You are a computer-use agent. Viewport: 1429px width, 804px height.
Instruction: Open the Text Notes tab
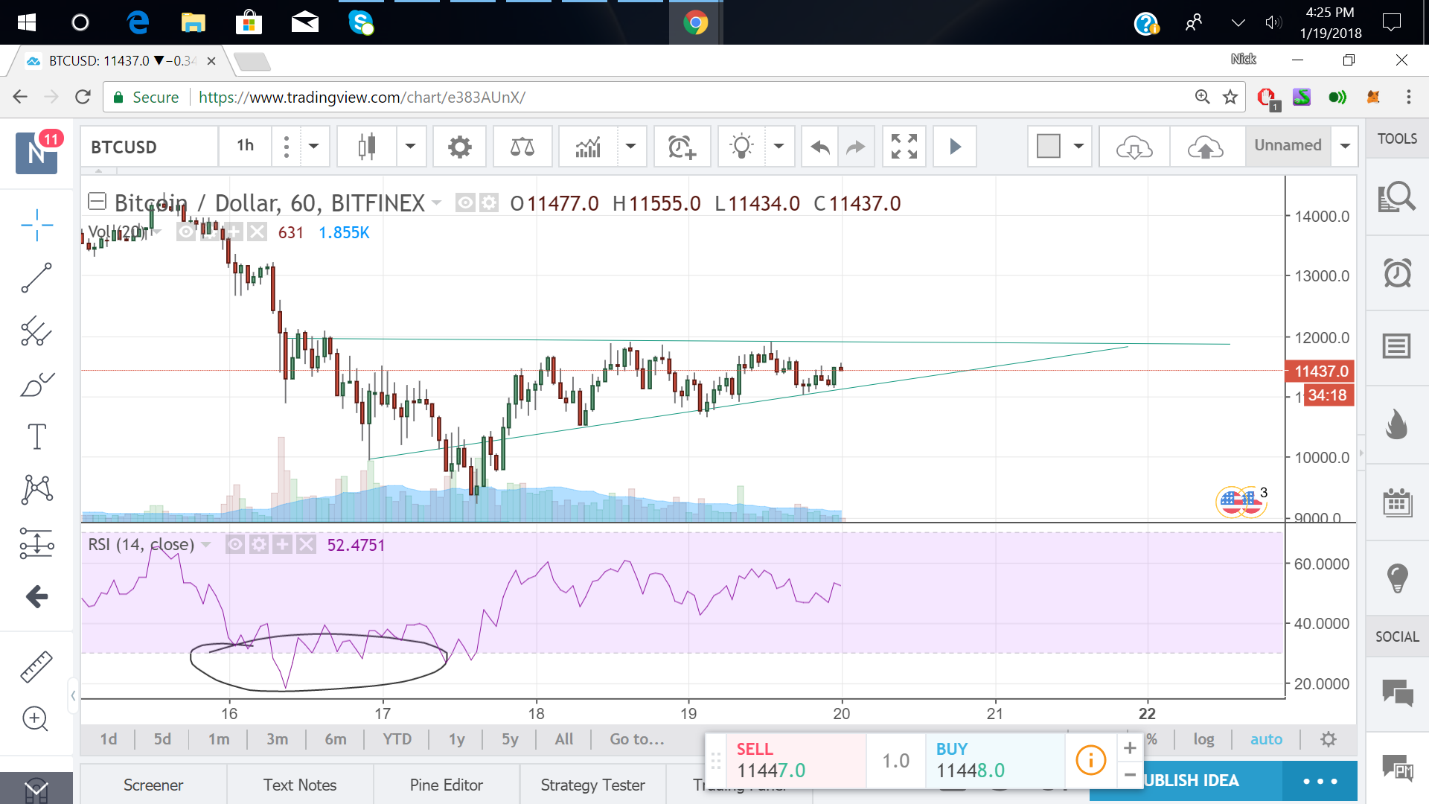(300, 785)
